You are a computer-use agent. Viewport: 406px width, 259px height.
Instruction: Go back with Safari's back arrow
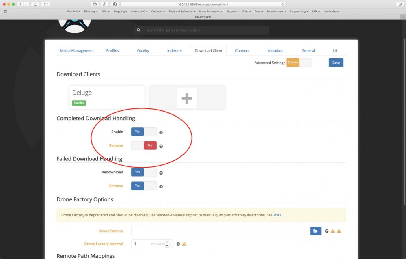coord(20,4)
